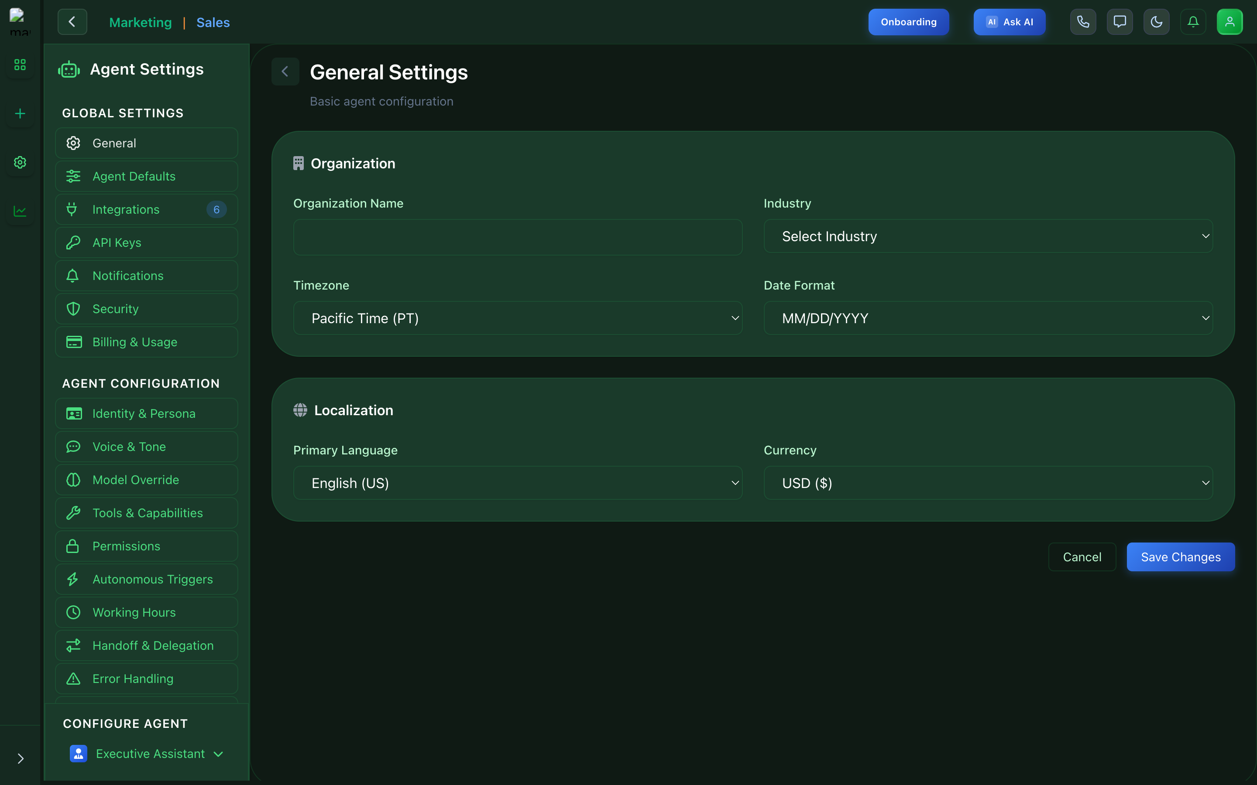
Task: Open the Primary Language English (US) dropdown
Action: [517, 483]
